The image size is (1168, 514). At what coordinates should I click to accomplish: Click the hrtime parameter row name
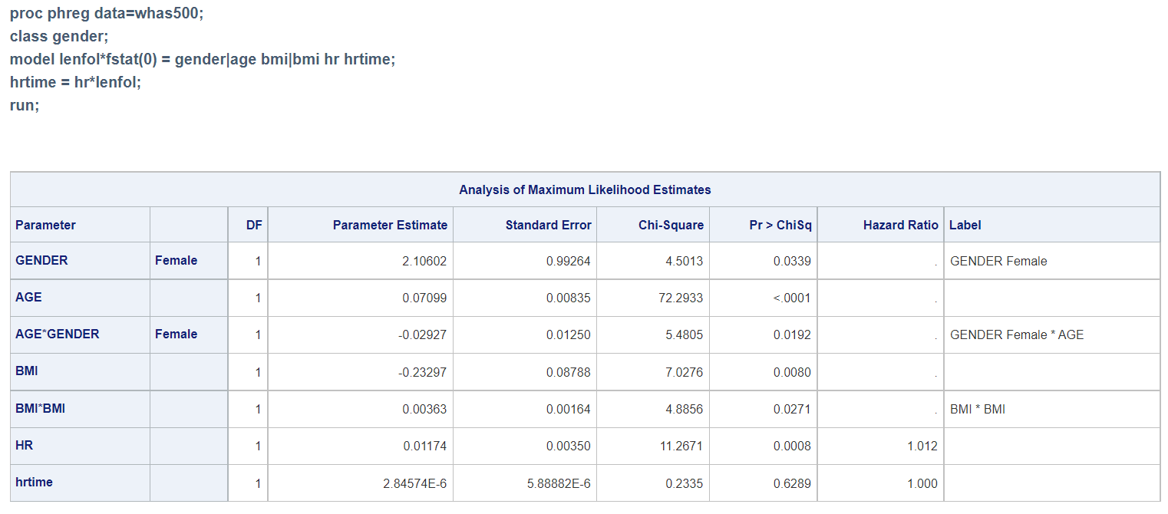tap(34, 482)
